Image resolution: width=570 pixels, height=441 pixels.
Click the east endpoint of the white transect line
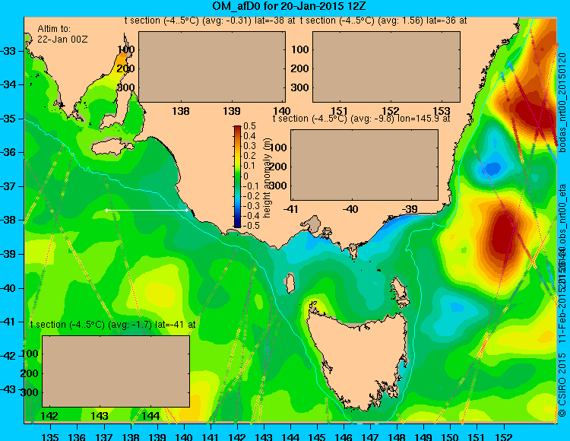coord(186,210)
